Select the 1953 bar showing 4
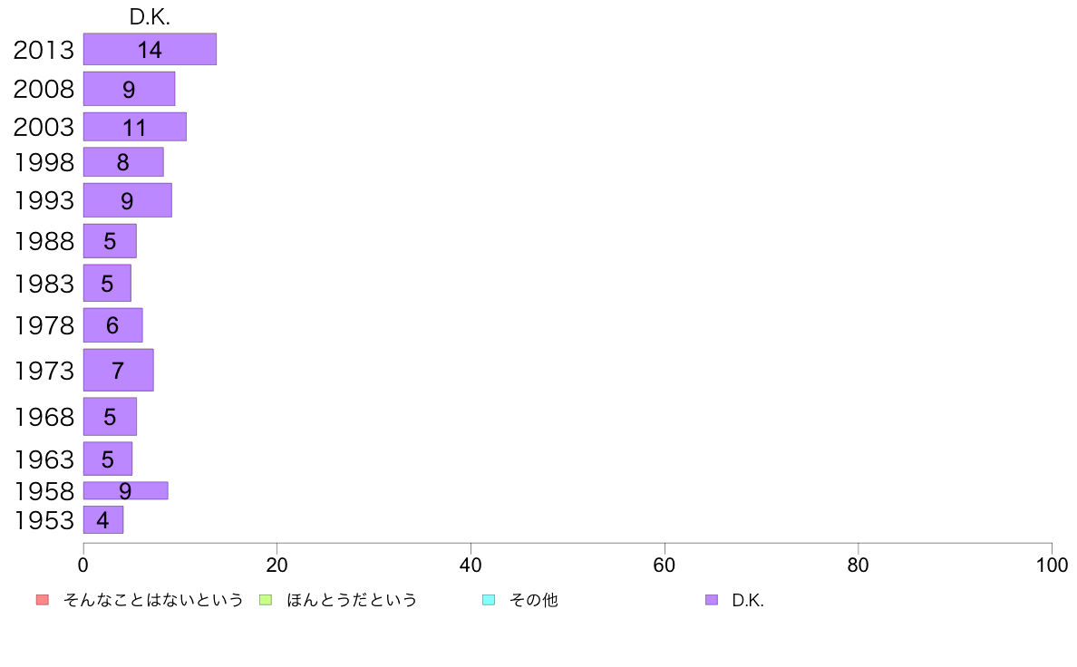The height and width of the screenshot is (667, 1077). 102,520
